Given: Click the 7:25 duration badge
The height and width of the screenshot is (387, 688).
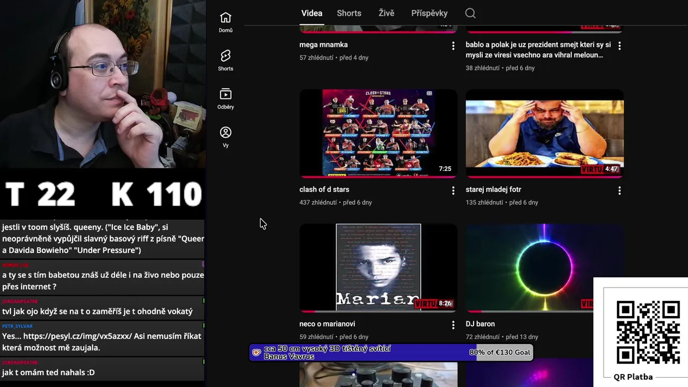Looking at the screenshot, I should point(445,169).
